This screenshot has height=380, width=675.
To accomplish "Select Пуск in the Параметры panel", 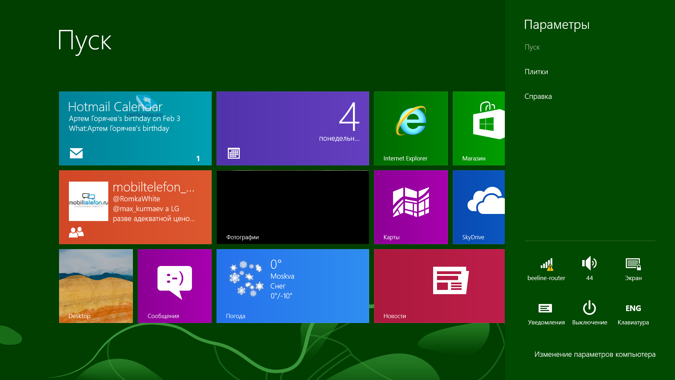I will (x=532, y=47).
